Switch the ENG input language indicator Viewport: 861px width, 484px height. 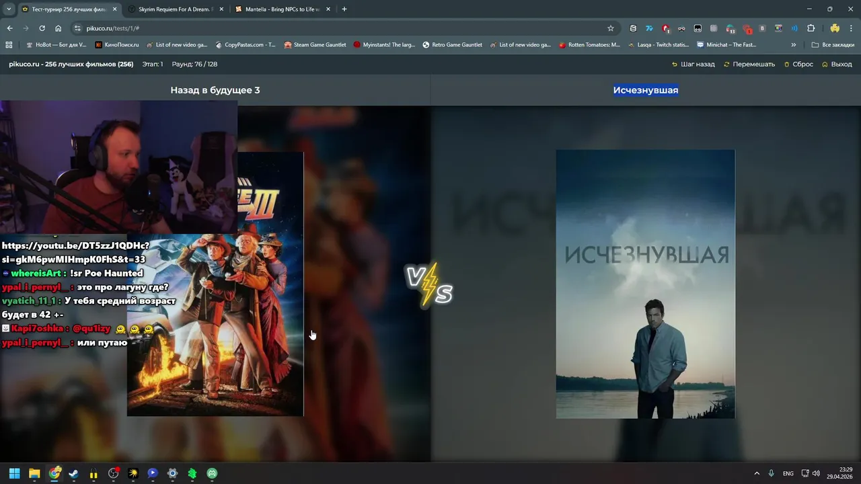pyautogui.click(x=788, y=473)
